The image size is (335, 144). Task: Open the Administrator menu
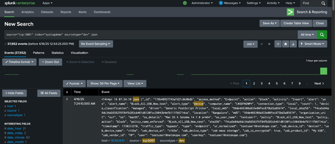pos(202,3)
